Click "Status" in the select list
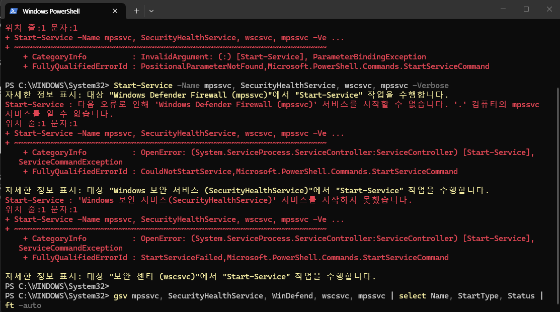Image resolution: width=560 pixels, height=312 pixels. click(x=521, y=296)
